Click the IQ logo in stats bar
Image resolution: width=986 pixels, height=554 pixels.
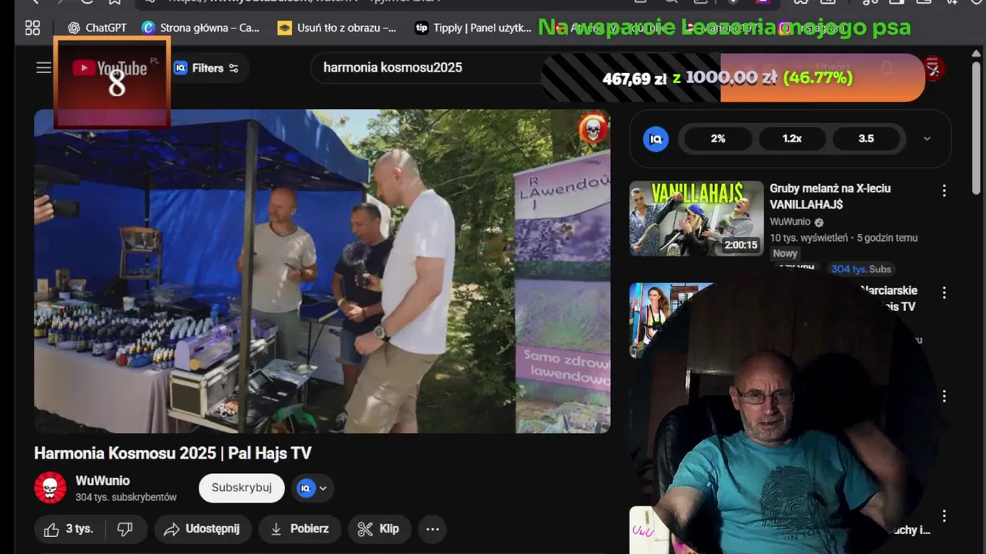(656, 138)
